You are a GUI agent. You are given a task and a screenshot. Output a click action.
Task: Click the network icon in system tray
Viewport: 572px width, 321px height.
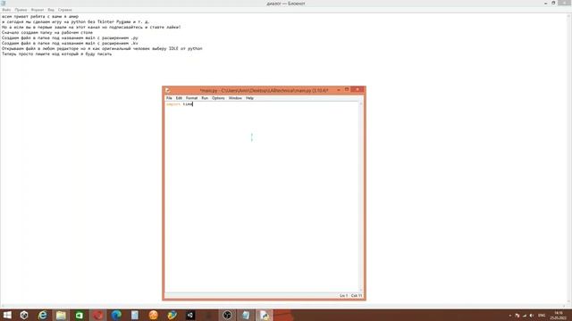tap(525, 316)
